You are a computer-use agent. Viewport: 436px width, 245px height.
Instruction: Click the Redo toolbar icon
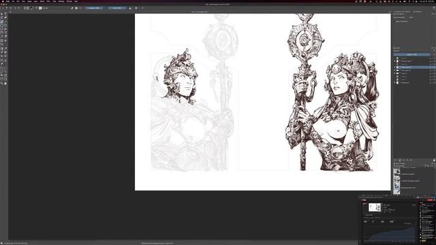[x=19, y=8]
